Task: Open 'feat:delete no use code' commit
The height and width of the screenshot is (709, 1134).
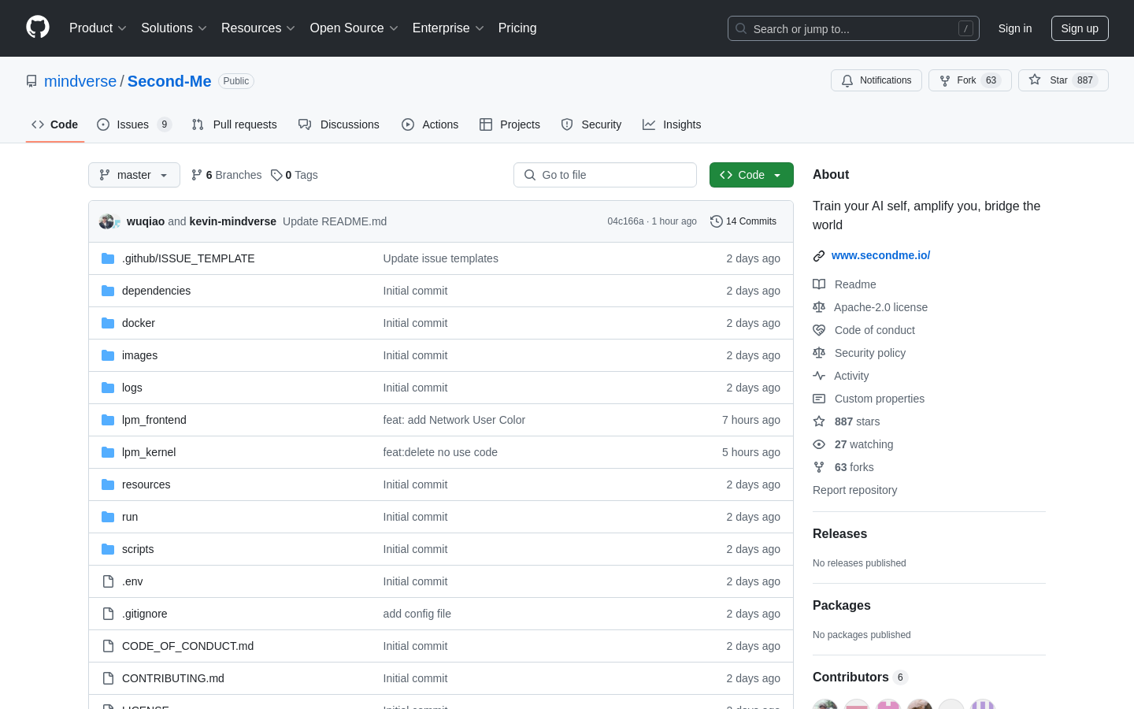Action: [x=440, y=452]
